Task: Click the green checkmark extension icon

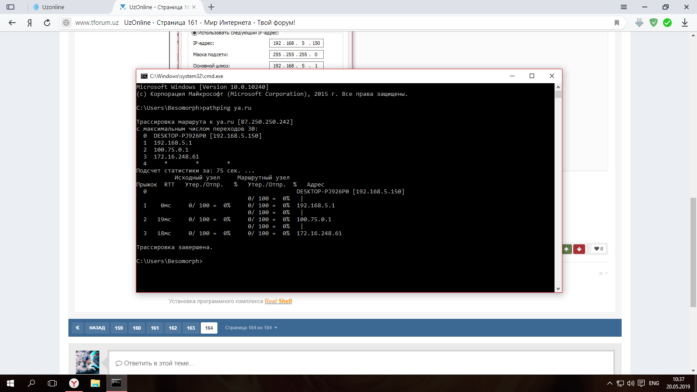Action: tap(667, 23)
